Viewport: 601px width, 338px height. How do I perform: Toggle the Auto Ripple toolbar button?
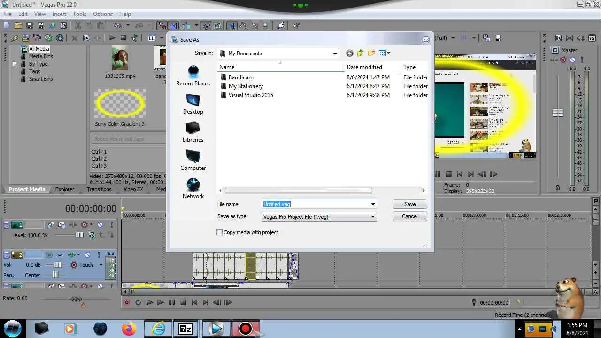(186, 25)
